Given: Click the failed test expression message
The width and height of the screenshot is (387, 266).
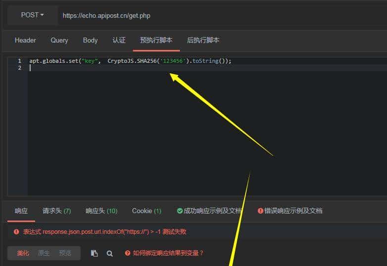Looking at the screenshot, I should [105, 232].
